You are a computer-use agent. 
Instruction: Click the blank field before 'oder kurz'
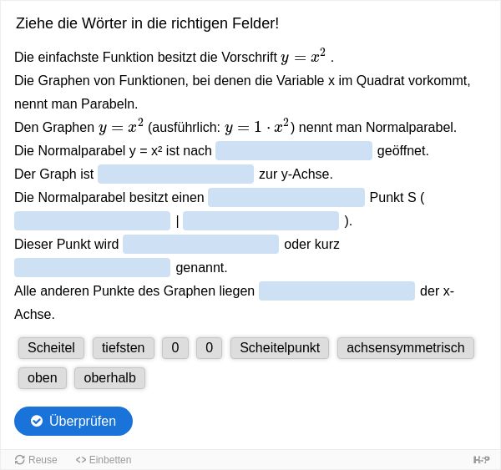click(201, 244)
